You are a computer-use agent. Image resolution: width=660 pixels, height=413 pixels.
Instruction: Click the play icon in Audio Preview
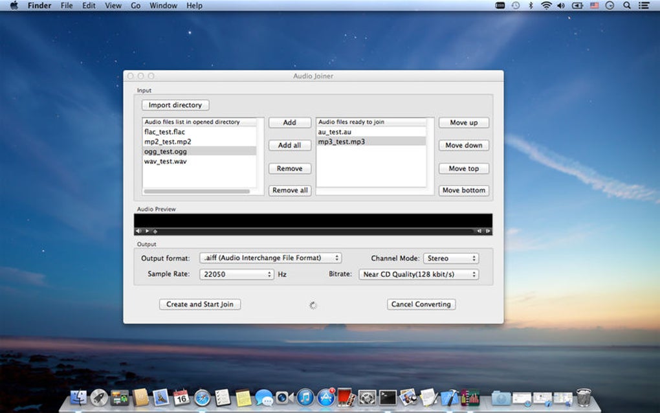tap(148, 231)
